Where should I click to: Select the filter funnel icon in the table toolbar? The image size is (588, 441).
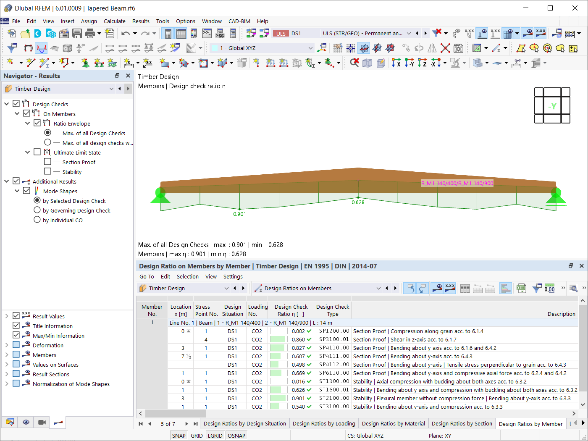point(537,288)
